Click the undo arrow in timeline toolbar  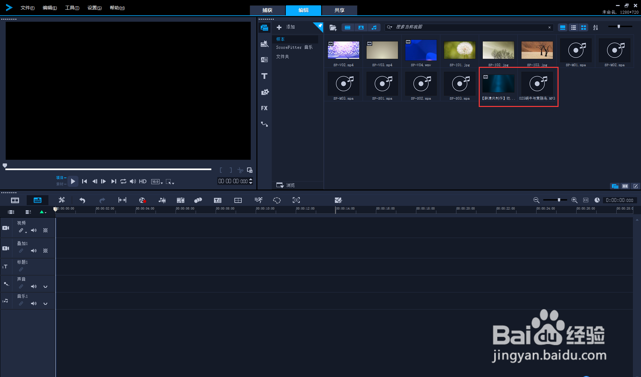(82, 200)
